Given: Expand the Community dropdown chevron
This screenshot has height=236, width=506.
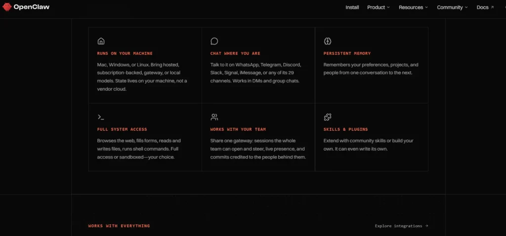Looking at the screenshot, I should [466, 7].
